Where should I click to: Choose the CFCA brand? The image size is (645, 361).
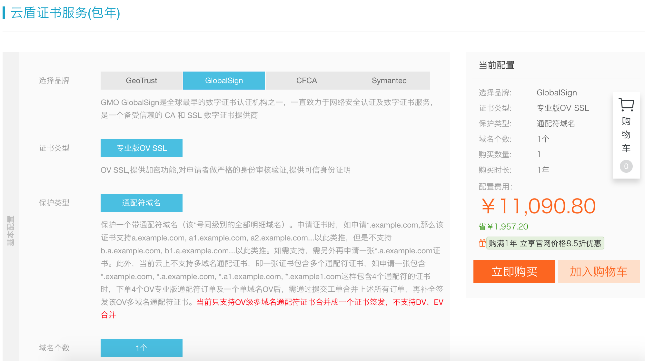(306, 81)
